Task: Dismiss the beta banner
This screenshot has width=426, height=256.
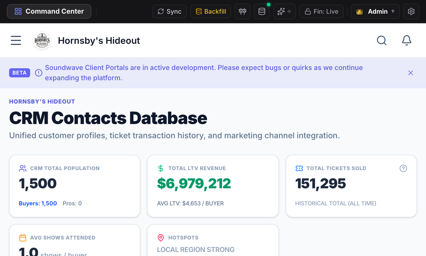Action: coord(411,73)
